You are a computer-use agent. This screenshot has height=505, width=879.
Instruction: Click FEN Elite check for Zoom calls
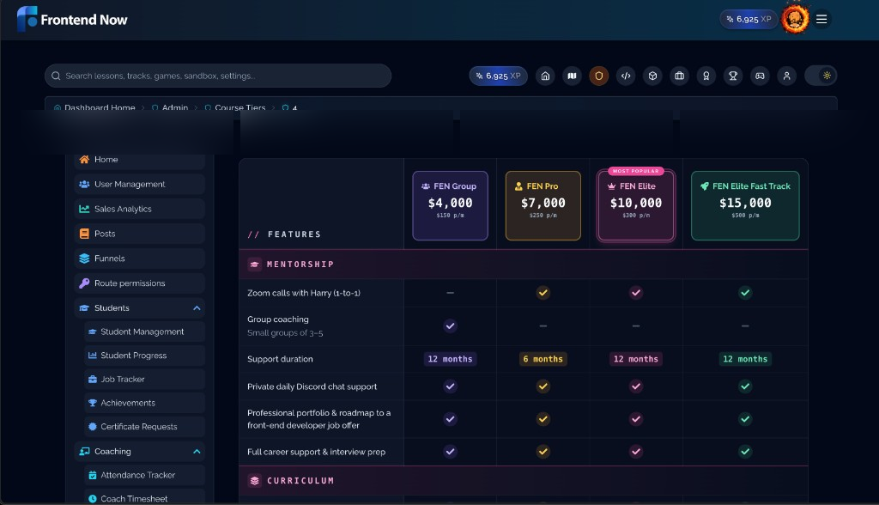pyautogui.click(x=636, y=293)
